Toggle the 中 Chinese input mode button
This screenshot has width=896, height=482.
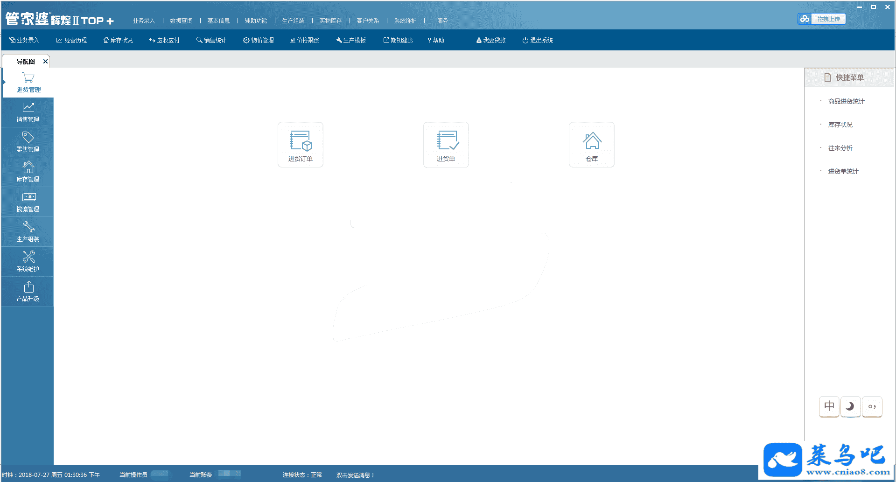pyautogui.click(x=829, y=406)
